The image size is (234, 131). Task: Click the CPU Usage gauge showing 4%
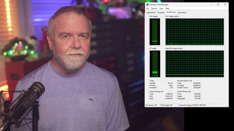click(x=155, y=32)
